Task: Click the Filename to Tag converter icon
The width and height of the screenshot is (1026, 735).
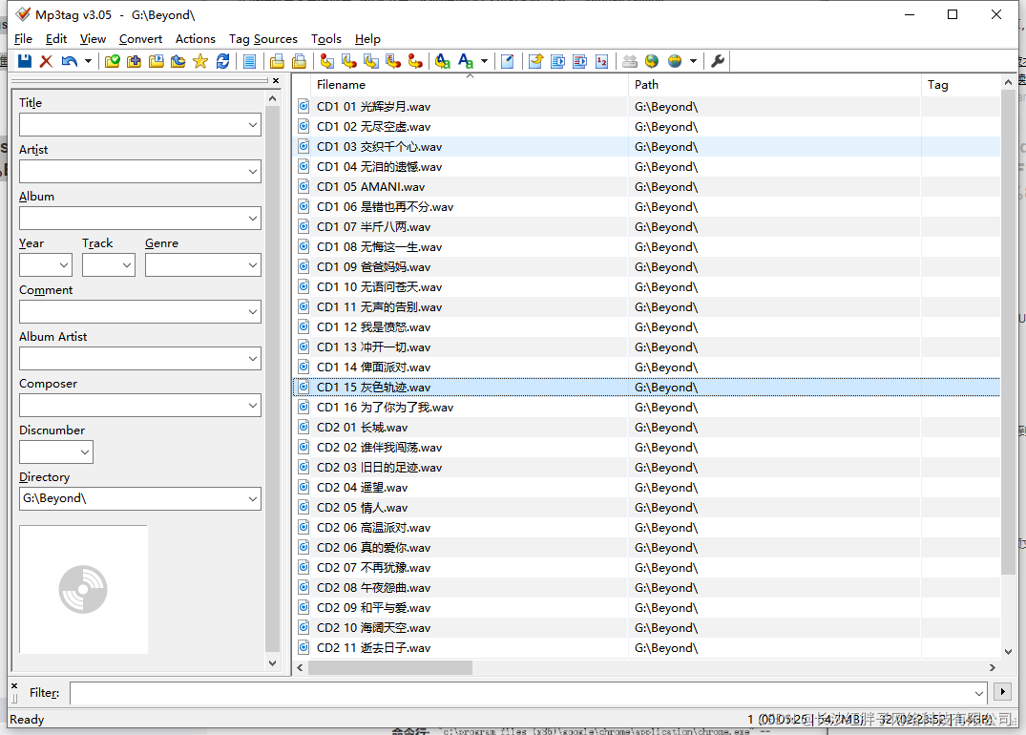Action: coord(348,61)
